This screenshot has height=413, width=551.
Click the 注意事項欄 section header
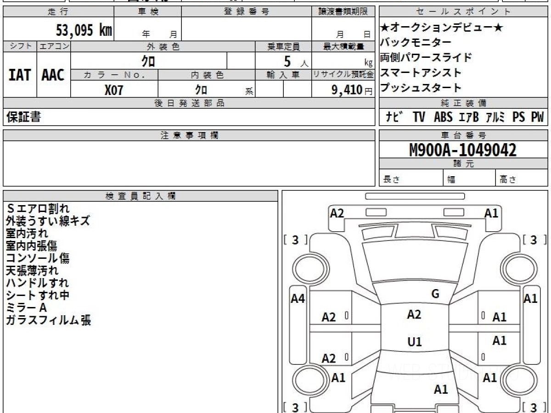point(189,135)
